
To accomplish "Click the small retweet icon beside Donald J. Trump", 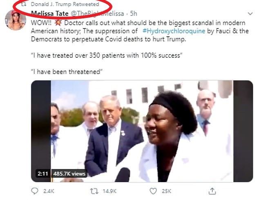I will coord(24,4).
